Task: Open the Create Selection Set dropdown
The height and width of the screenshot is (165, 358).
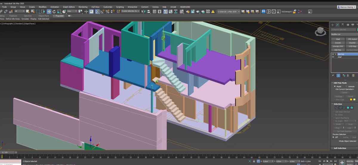Action: point(130,11)
